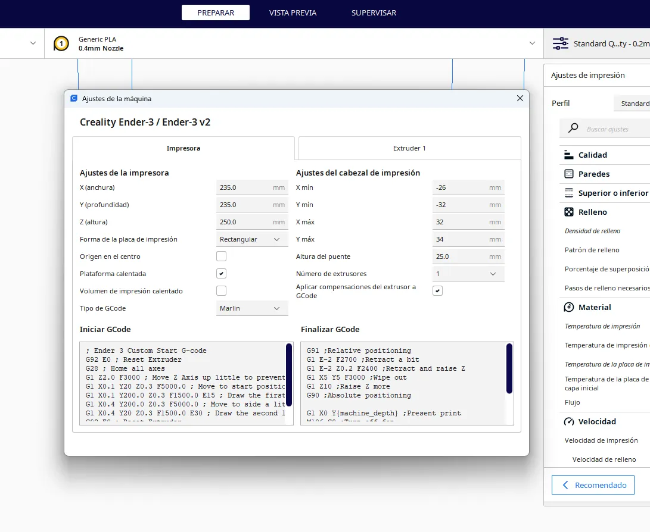Open the print settings sliders icon
Image resolution: width=650 pixels, height=532 pixels.
(x=561, y=43)
